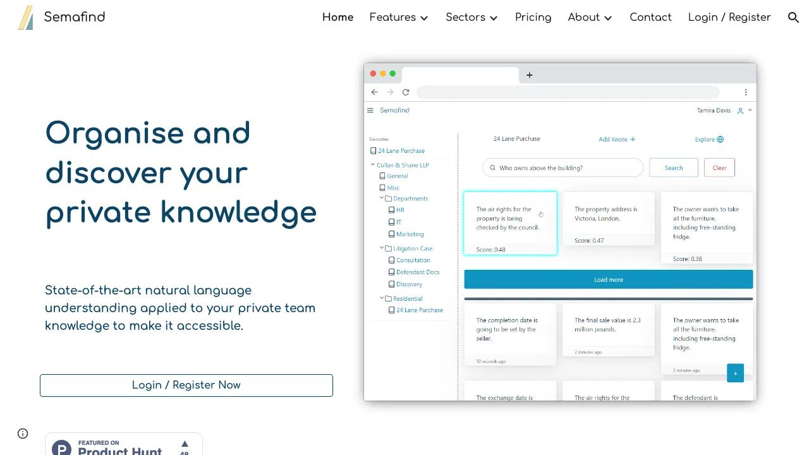
Task: Expand the Features dropdown in the navigation
Action: [424, 18]
